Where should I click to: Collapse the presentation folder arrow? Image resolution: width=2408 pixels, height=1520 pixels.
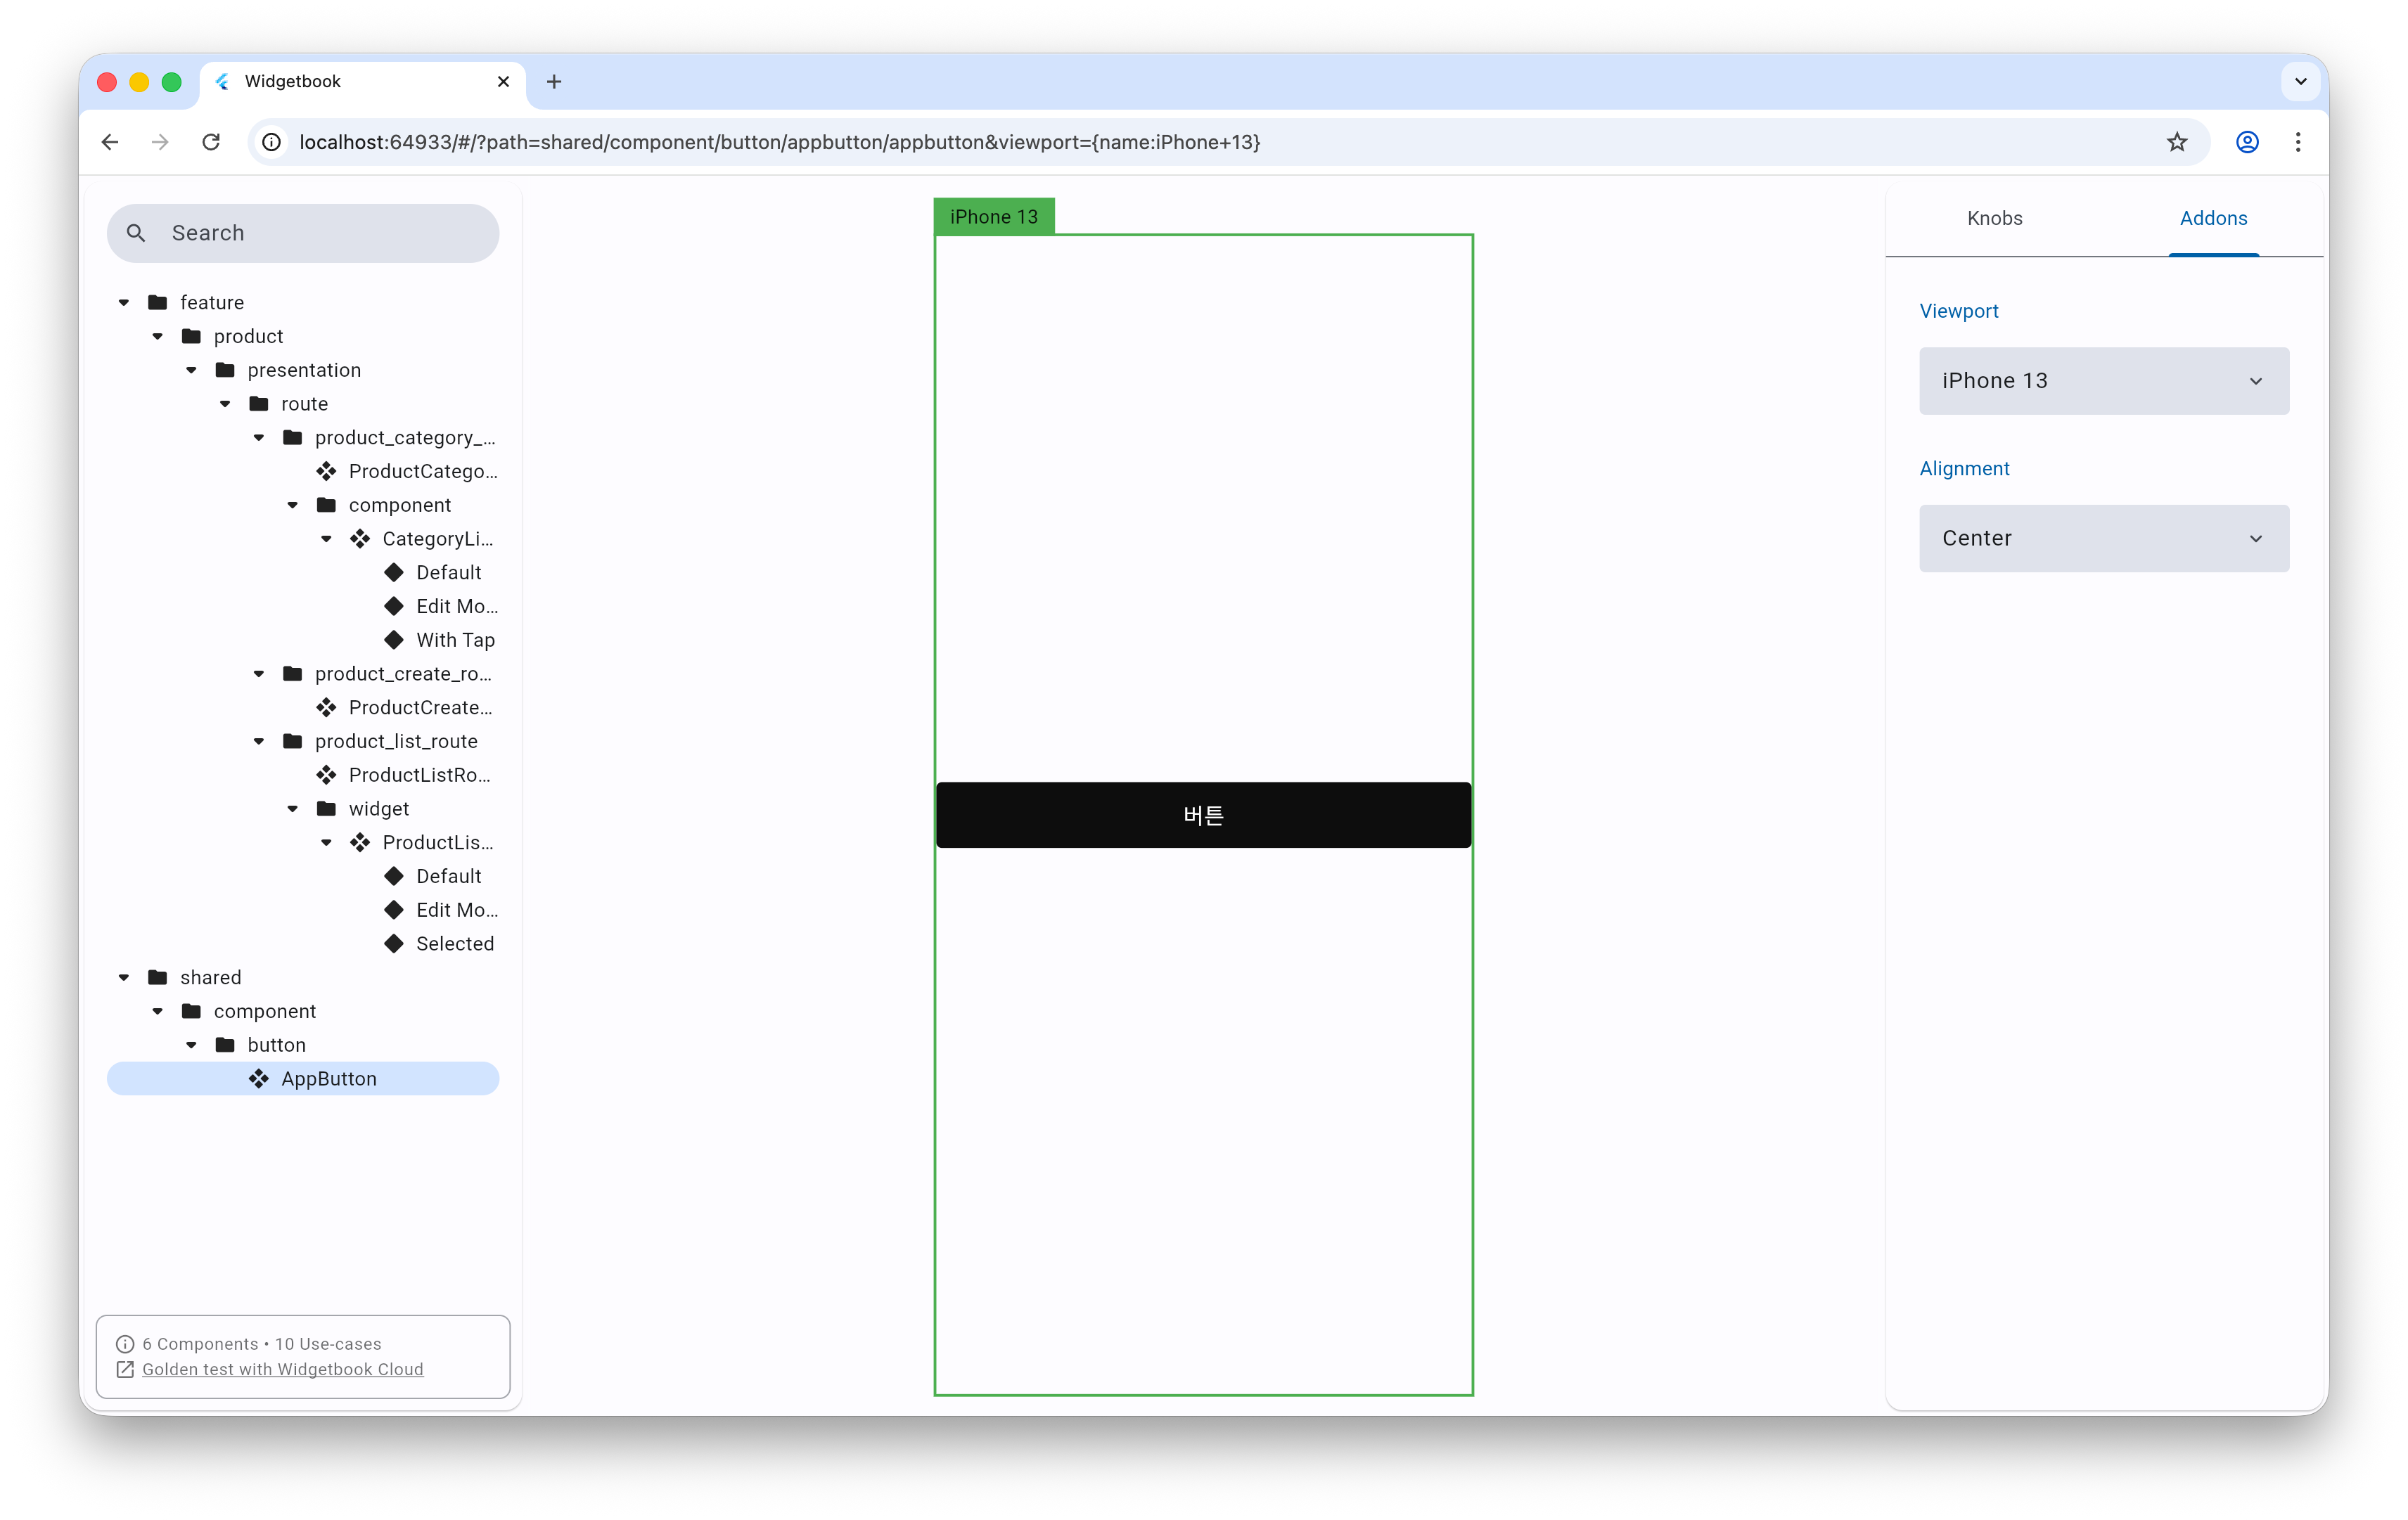(x=191, y=370)
